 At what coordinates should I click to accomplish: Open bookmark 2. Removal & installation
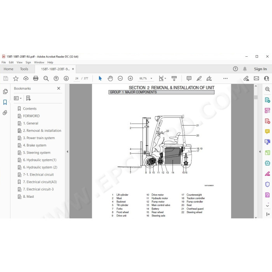42,131
